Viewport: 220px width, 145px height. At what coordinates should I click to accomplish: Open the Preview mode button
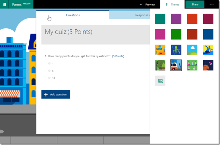pos(147,4)
